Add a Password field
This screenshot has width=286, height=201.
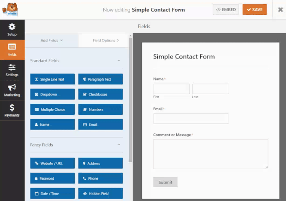point(53,178)
